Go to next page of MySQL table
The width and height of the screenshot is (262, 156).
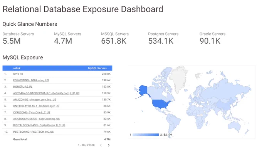point(109,145)
